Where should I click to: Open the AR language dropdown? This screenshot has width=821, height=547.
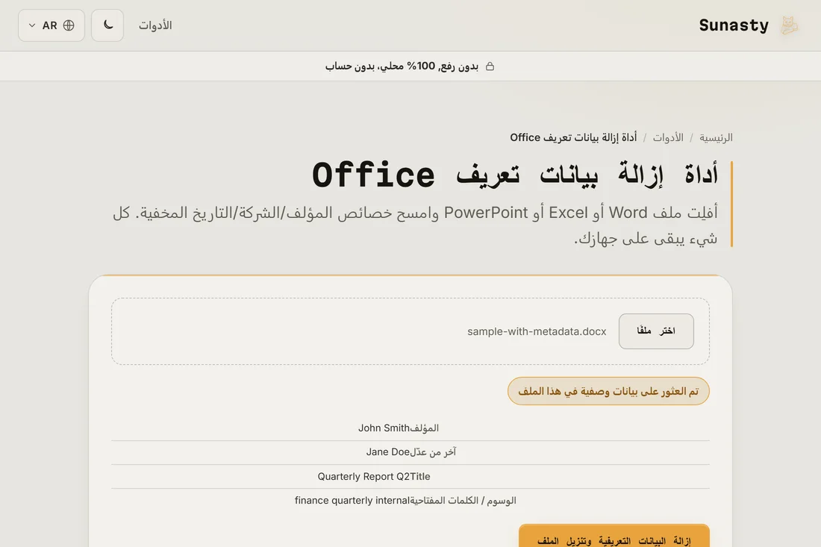coord(51,25)
